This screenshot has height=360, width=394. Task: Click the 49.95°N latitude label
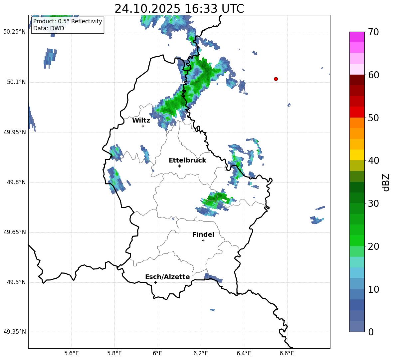[x=15, y=132]
